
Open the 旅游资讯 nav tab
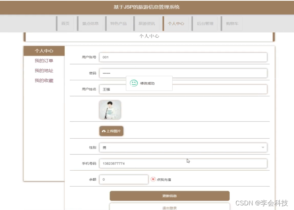[x=146, y=24]
